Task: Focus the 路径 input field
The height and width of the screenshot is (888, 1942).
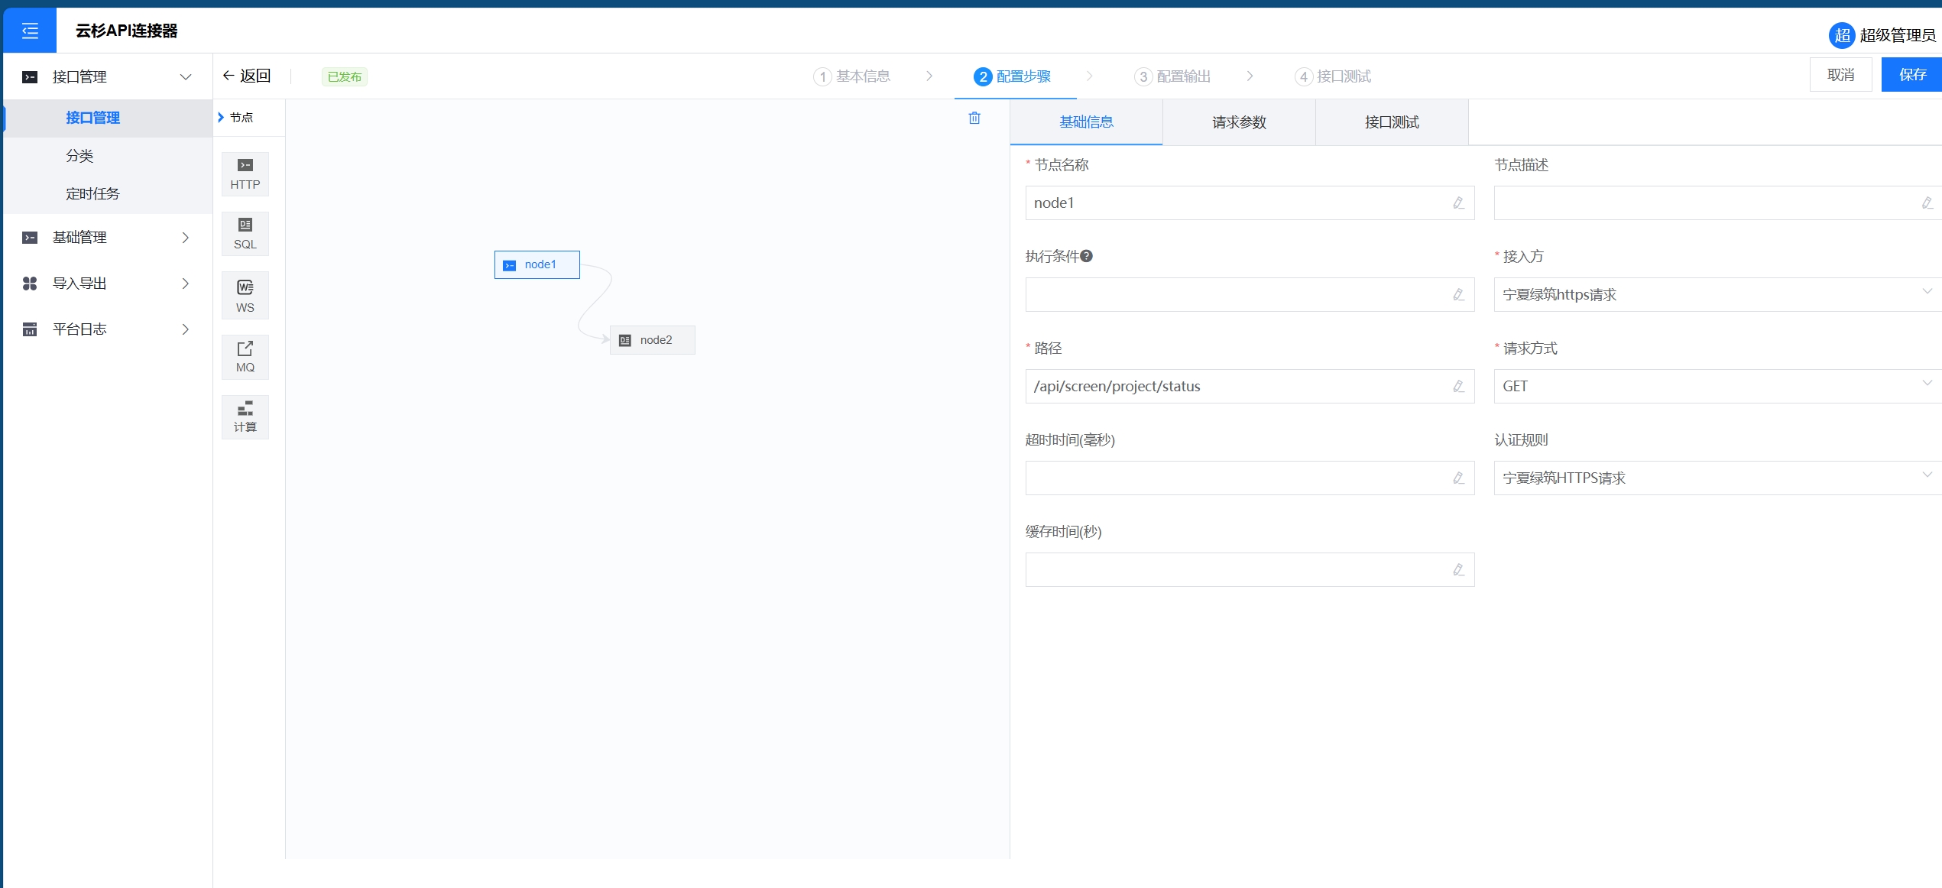Action: pos(1250,387)
